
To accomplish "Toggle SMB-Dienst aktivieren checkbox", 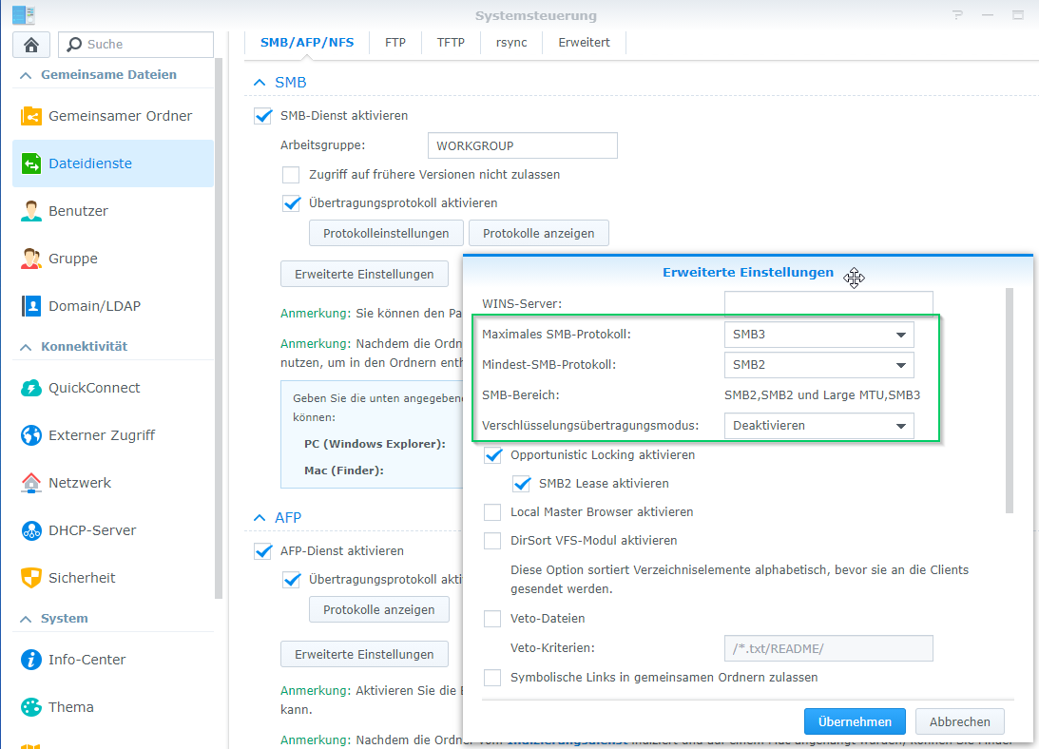I will point(263,116).
